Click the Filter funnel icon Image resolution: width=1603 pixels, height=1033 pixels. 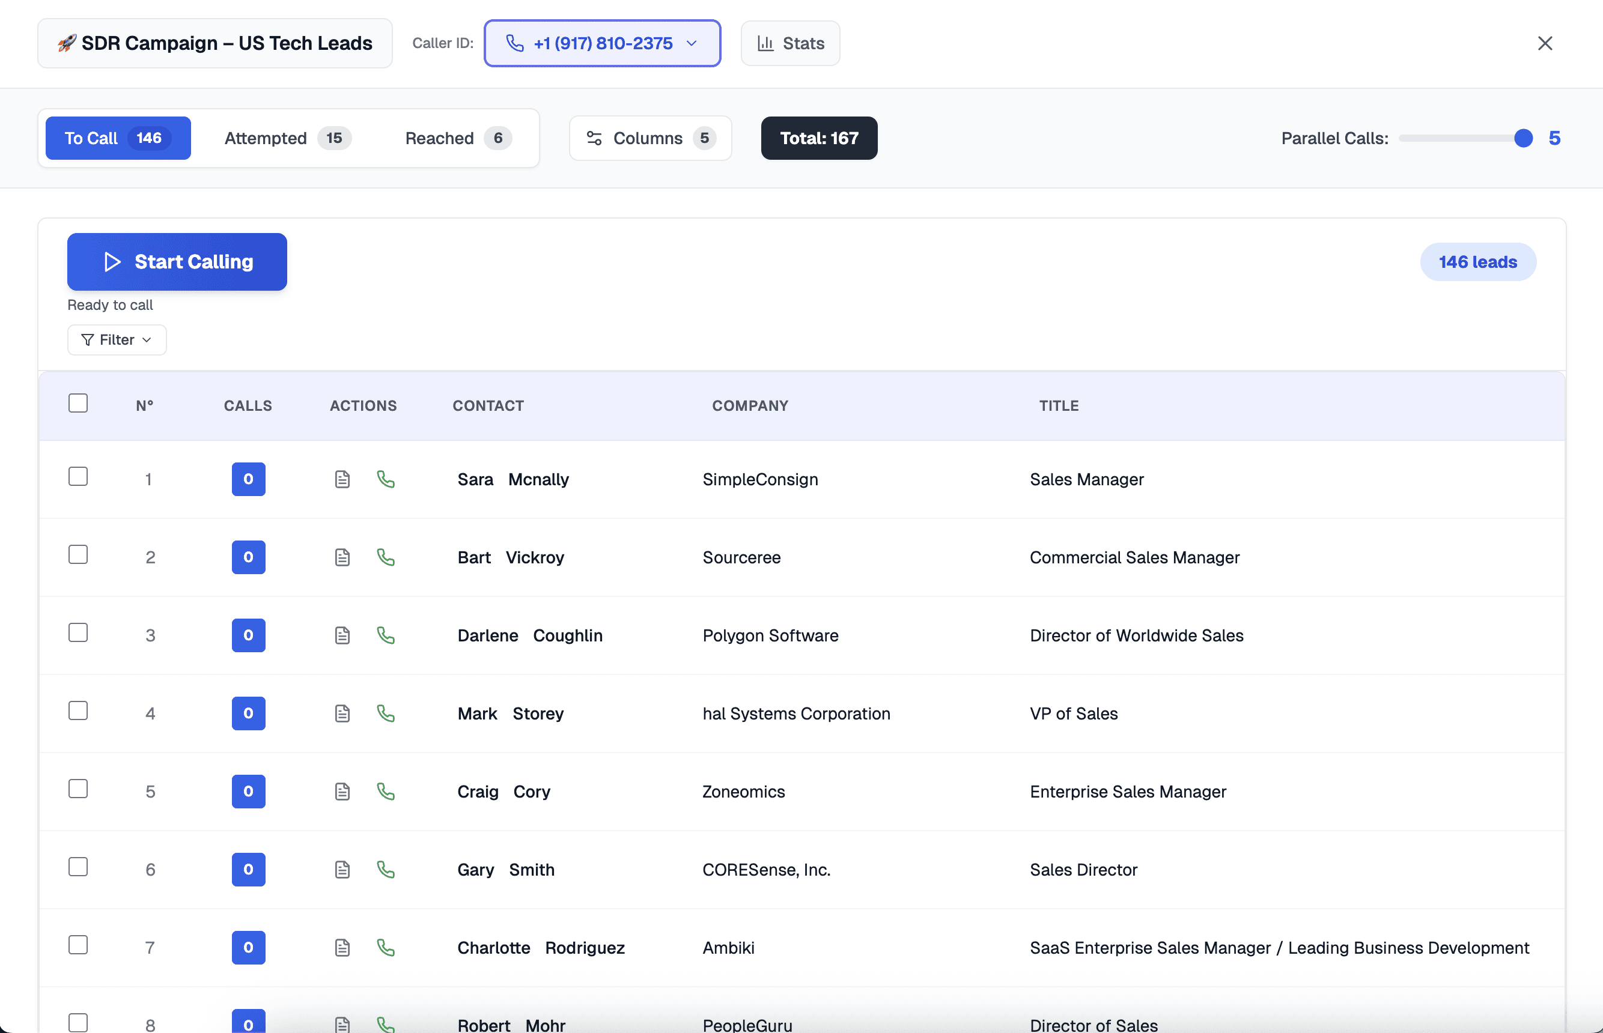87,339
